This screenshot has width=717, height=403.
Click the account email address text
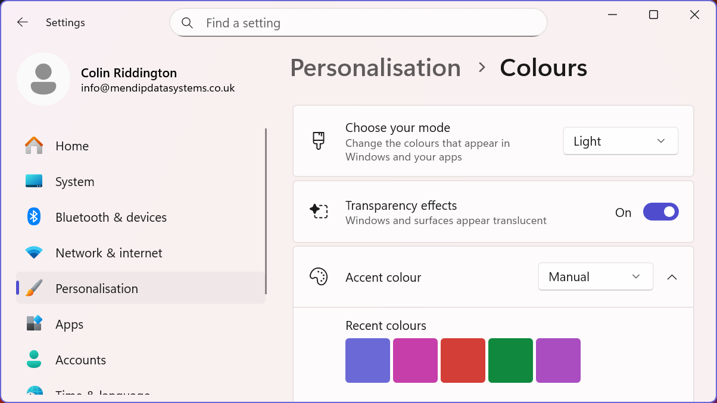158,88
